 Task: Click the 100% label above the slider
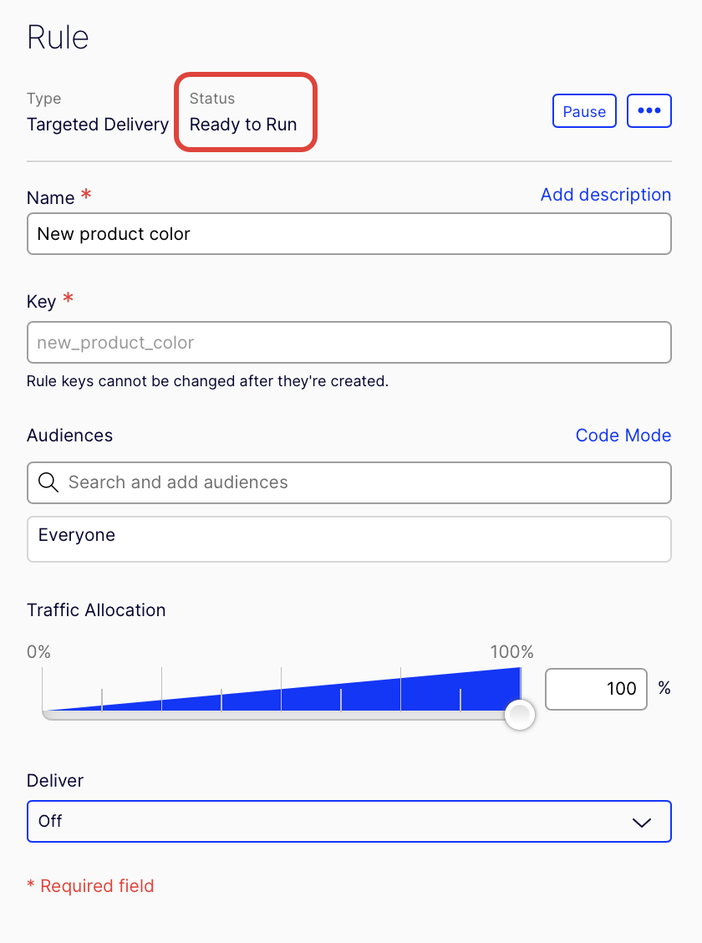point(511,652)
